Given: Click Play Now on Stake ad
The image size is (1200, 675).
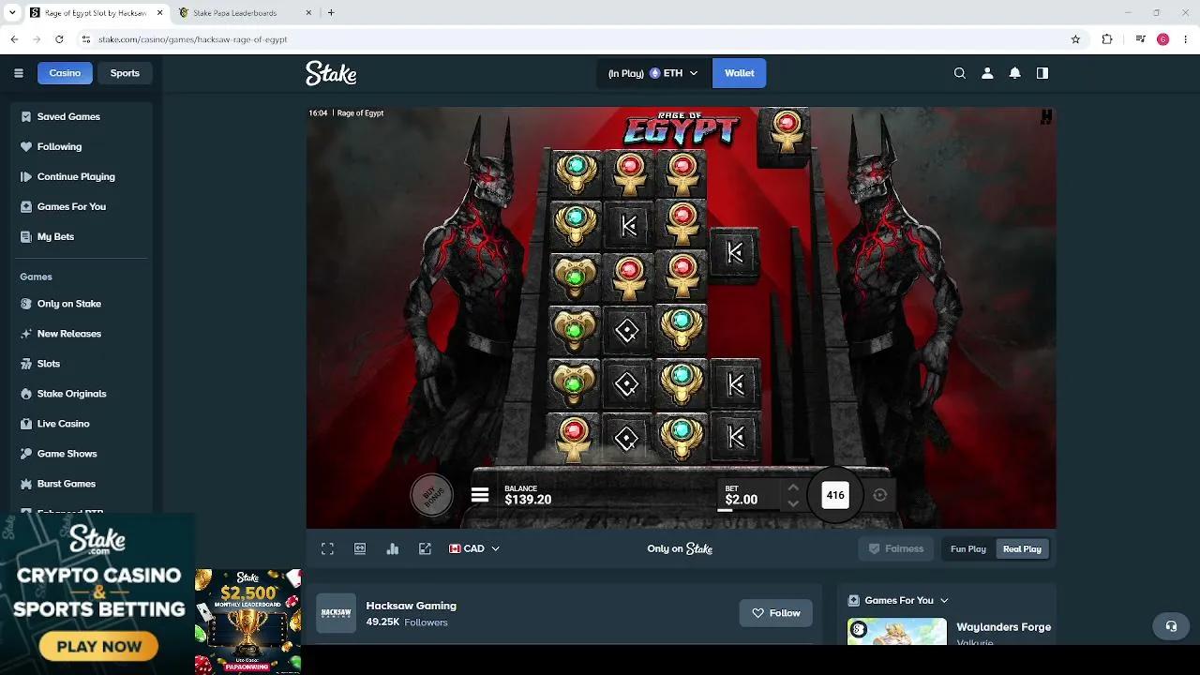Looking at the screenshot, I should click(x=98, y=646).
